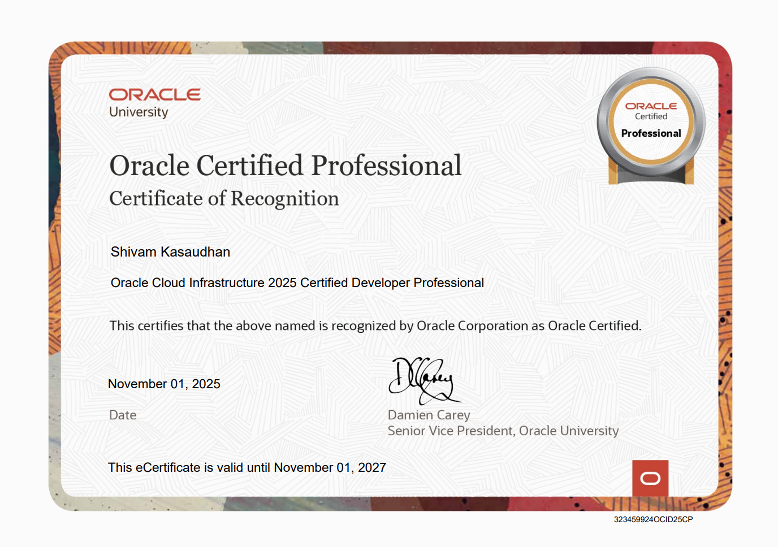Click the red Oracle 'O' icon
Screen dimensions: 778x547
coord(650,477)
